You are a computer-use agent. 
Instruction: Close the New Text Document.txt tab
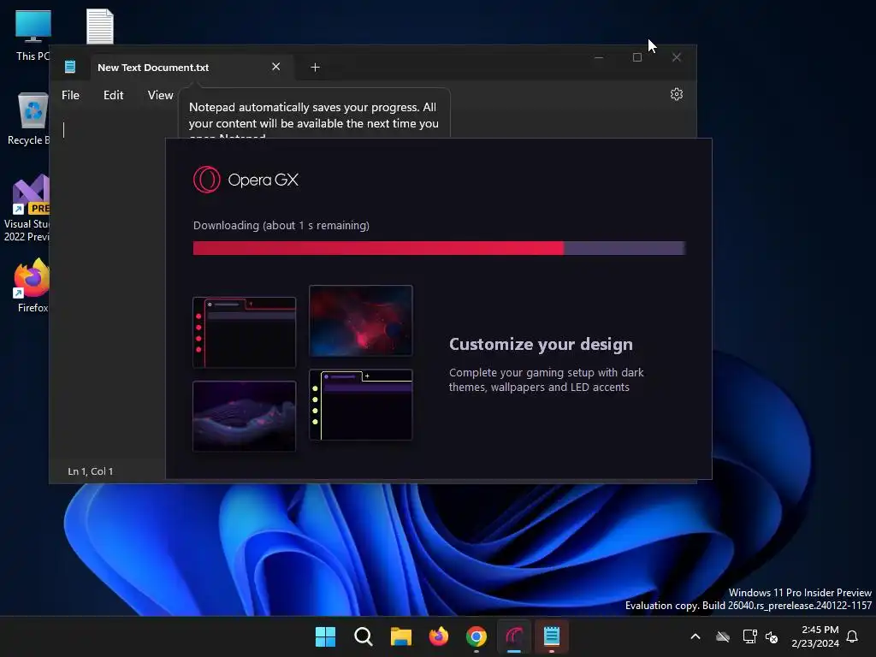point(276,67)
